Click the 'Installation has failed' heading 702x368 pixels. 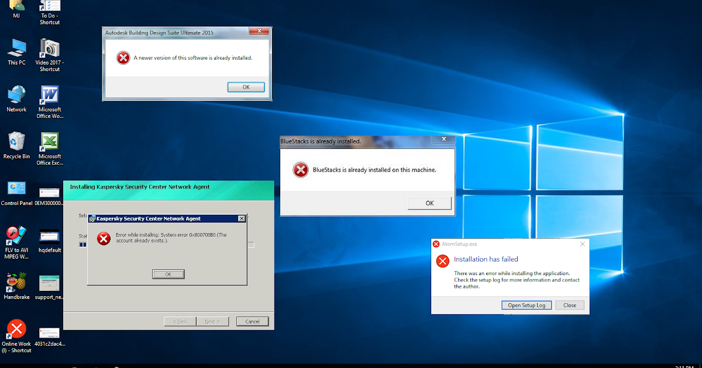[x=486, y=259]
